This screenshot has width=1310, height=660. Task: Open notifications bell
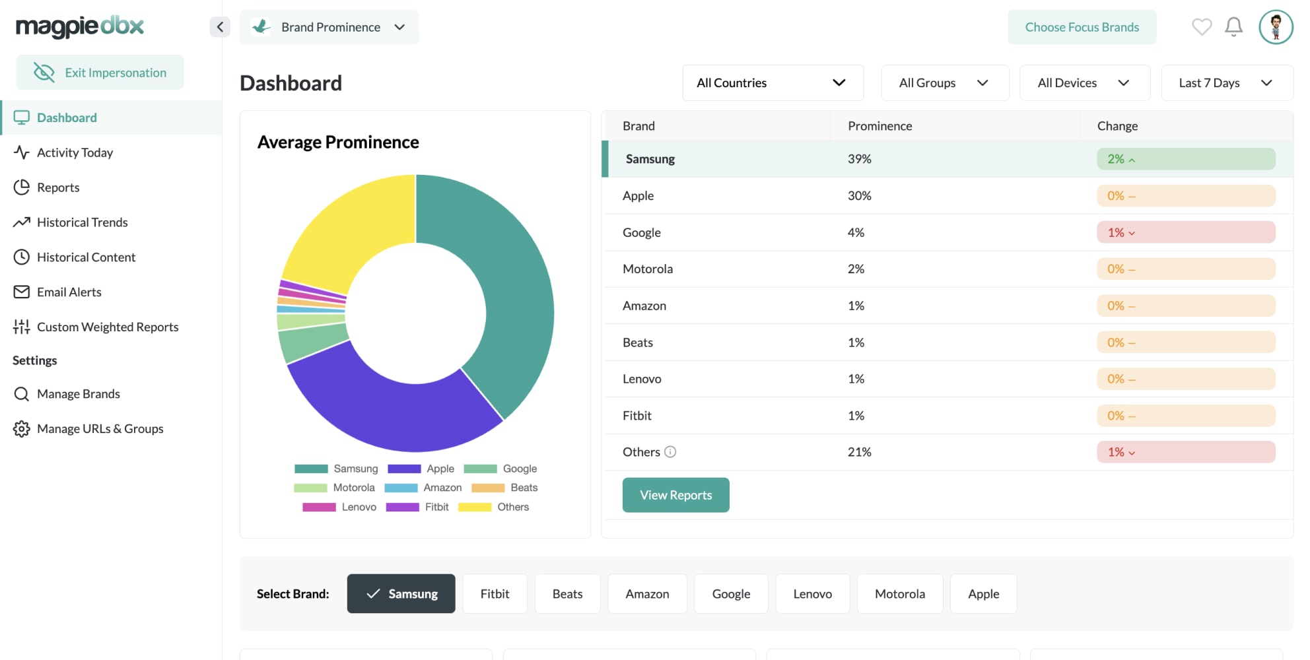(1233, 27)
